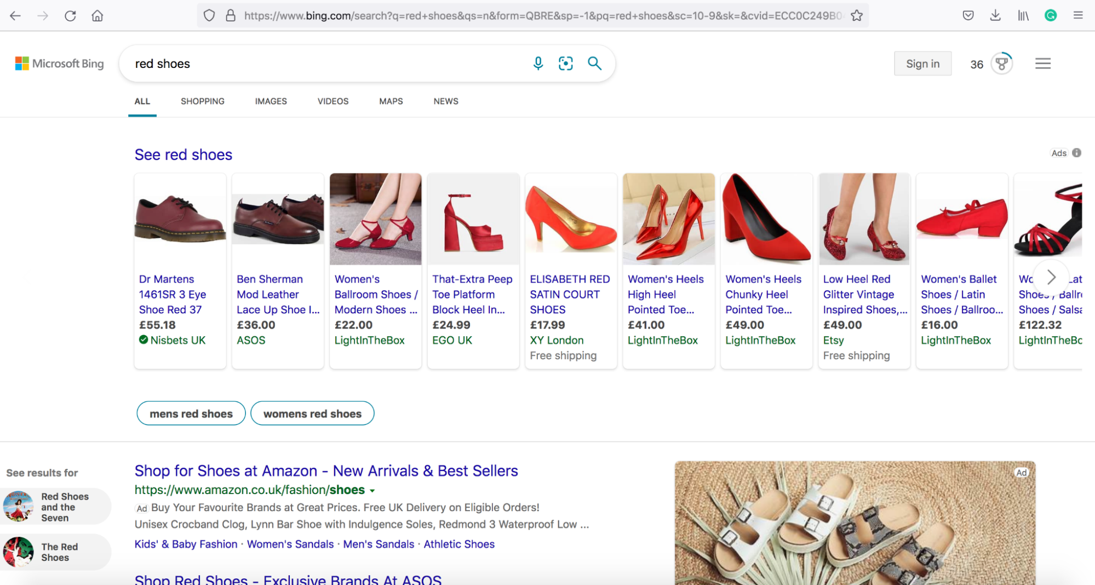
Task: Click the EGO UK seller name
Action: coord(452,340)
